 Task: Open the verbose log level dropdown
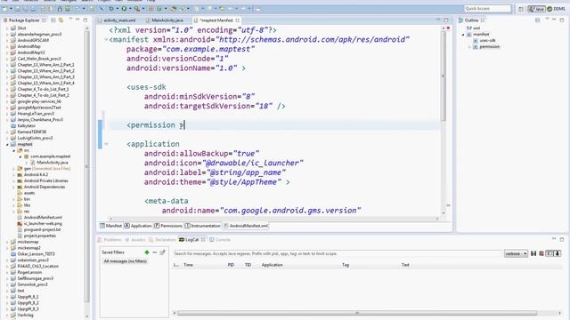(x=516, y=253)
